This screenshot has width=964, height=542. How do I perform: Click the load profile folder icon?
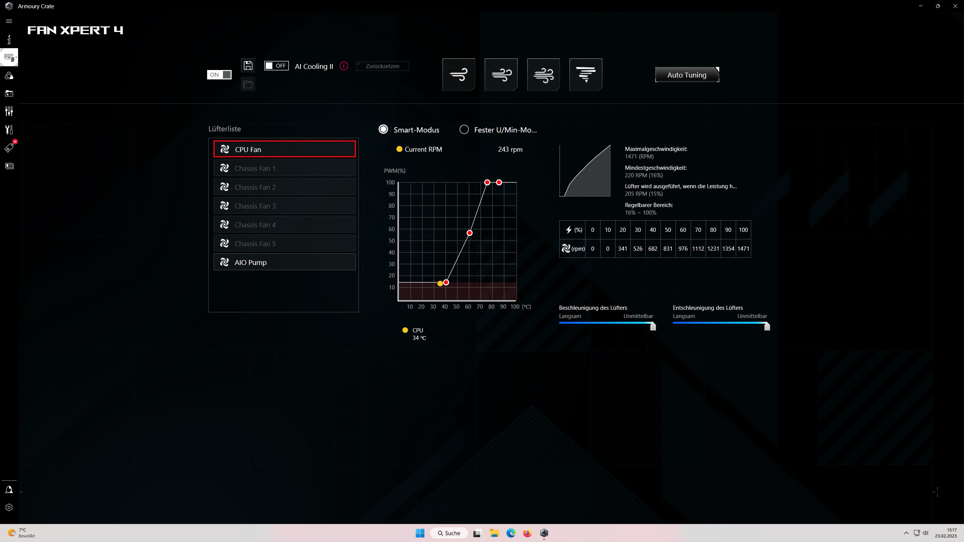tap(248, 84)
